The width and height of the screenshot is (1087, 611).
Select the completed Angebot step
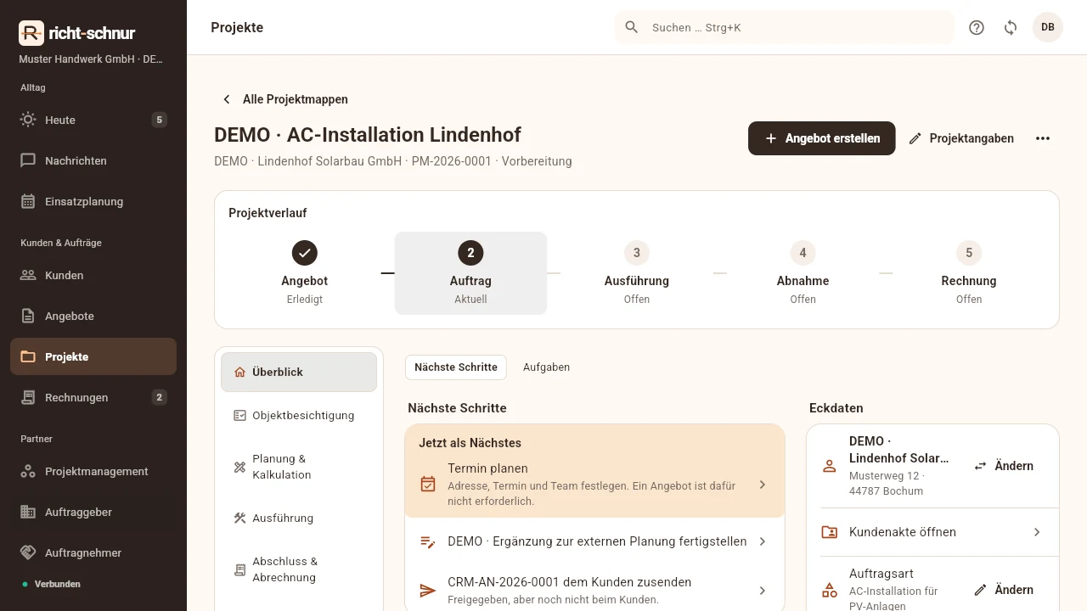point(304,273)
